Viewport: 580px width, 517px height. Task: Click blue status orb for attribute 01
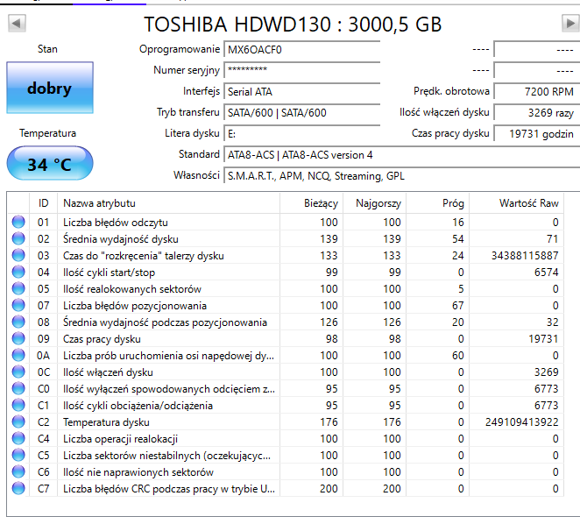pyautogui.click(x=18, y=223)
